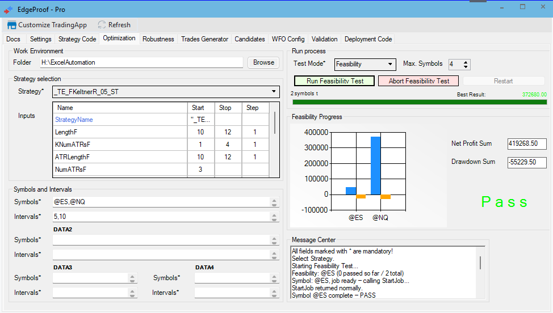Screen dimensions: 553x313
Task: Click spinner on DATA2 Intervals field
Action: 274,255
